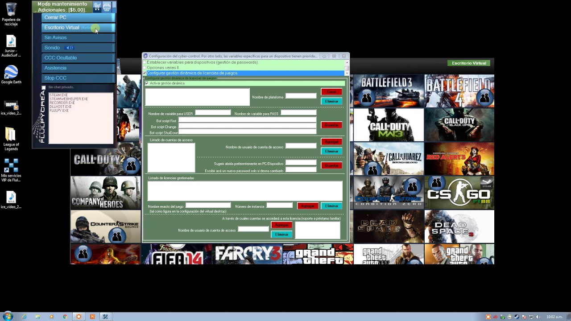Click the green Escritorio Virtual button
This screenshot has height=321, width=571.
469,63
